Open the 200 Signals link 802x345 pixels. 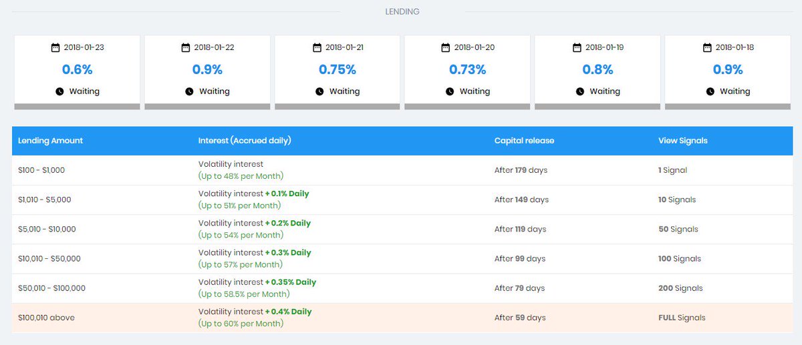680,288
